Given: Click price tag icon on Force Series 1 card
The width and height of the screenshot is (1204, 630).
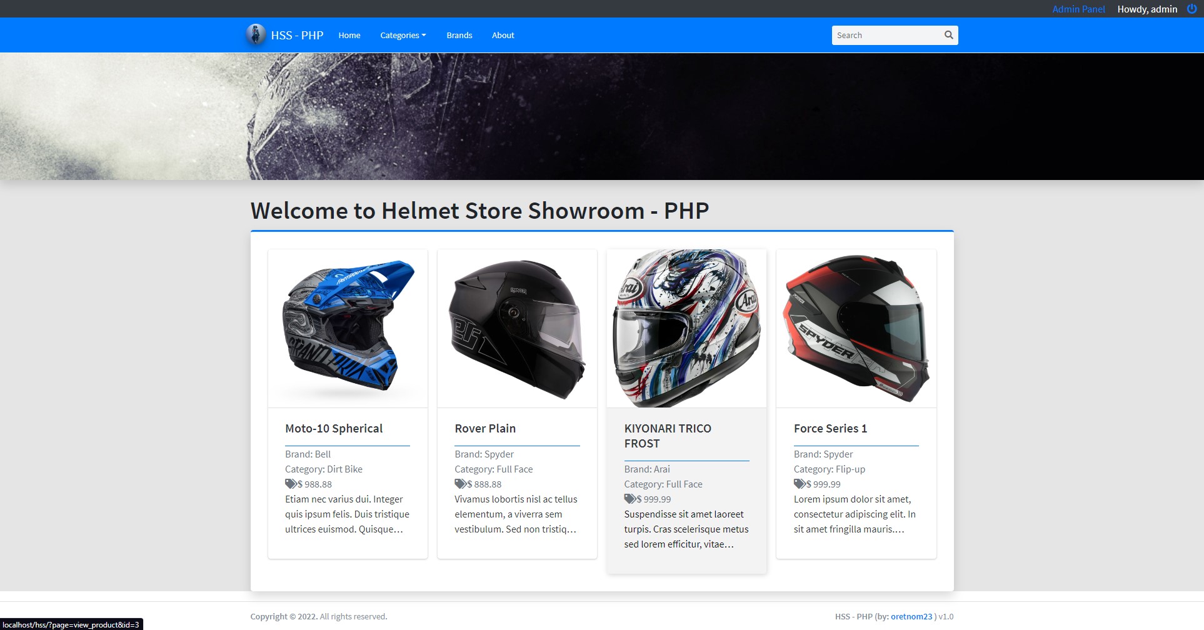Looking at the screenshot, I should (800, 484).
